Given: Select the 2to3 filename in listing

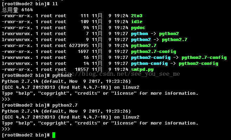Looking at the screenshot, I should coord(137,16).
